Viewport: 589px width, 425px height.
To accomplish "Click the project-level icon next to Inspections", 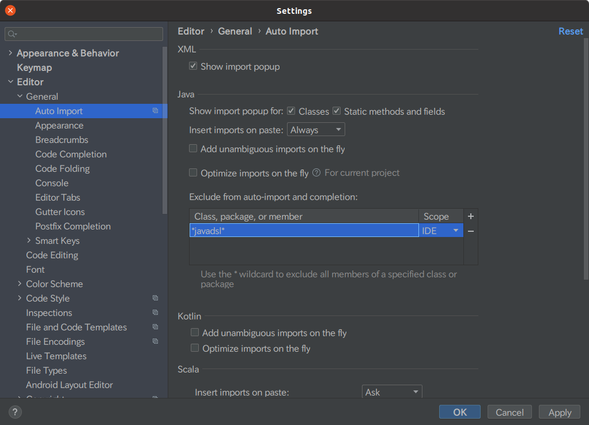I will coord(155,313).
